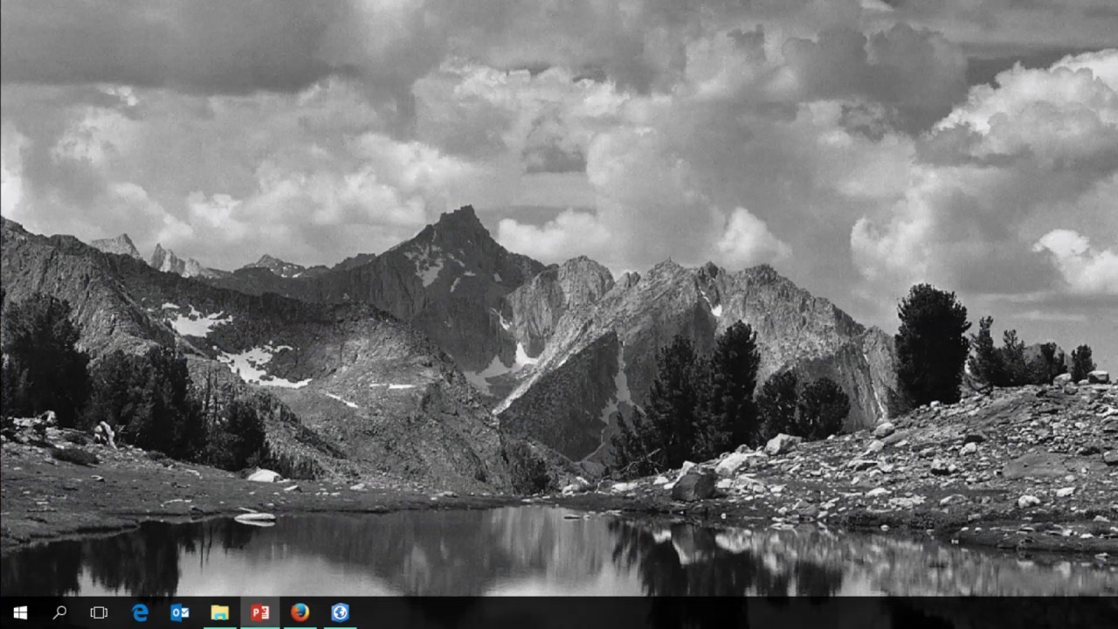Open the blue globe app on taskbar

(341, 612)
